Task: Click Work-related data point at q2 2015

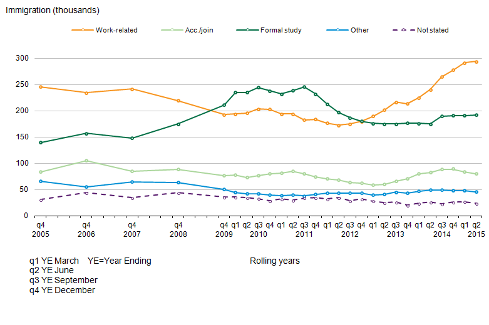Action: point(476,61)
